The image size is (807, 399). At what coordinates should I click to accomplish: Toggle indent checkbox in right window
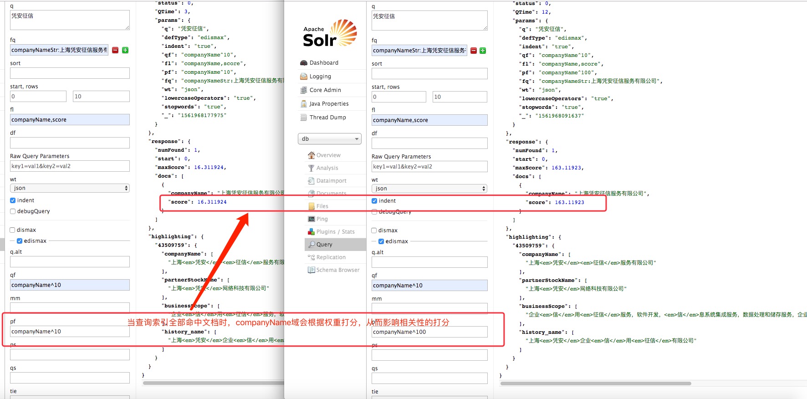pyautogui.click(x=374, y=201)
